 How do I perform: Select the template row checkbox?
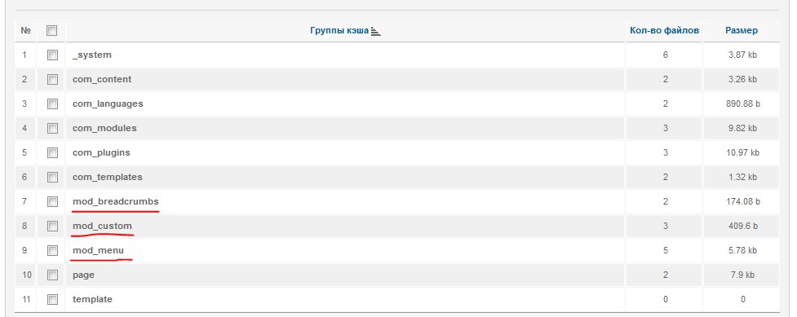[x=52, y=299]
